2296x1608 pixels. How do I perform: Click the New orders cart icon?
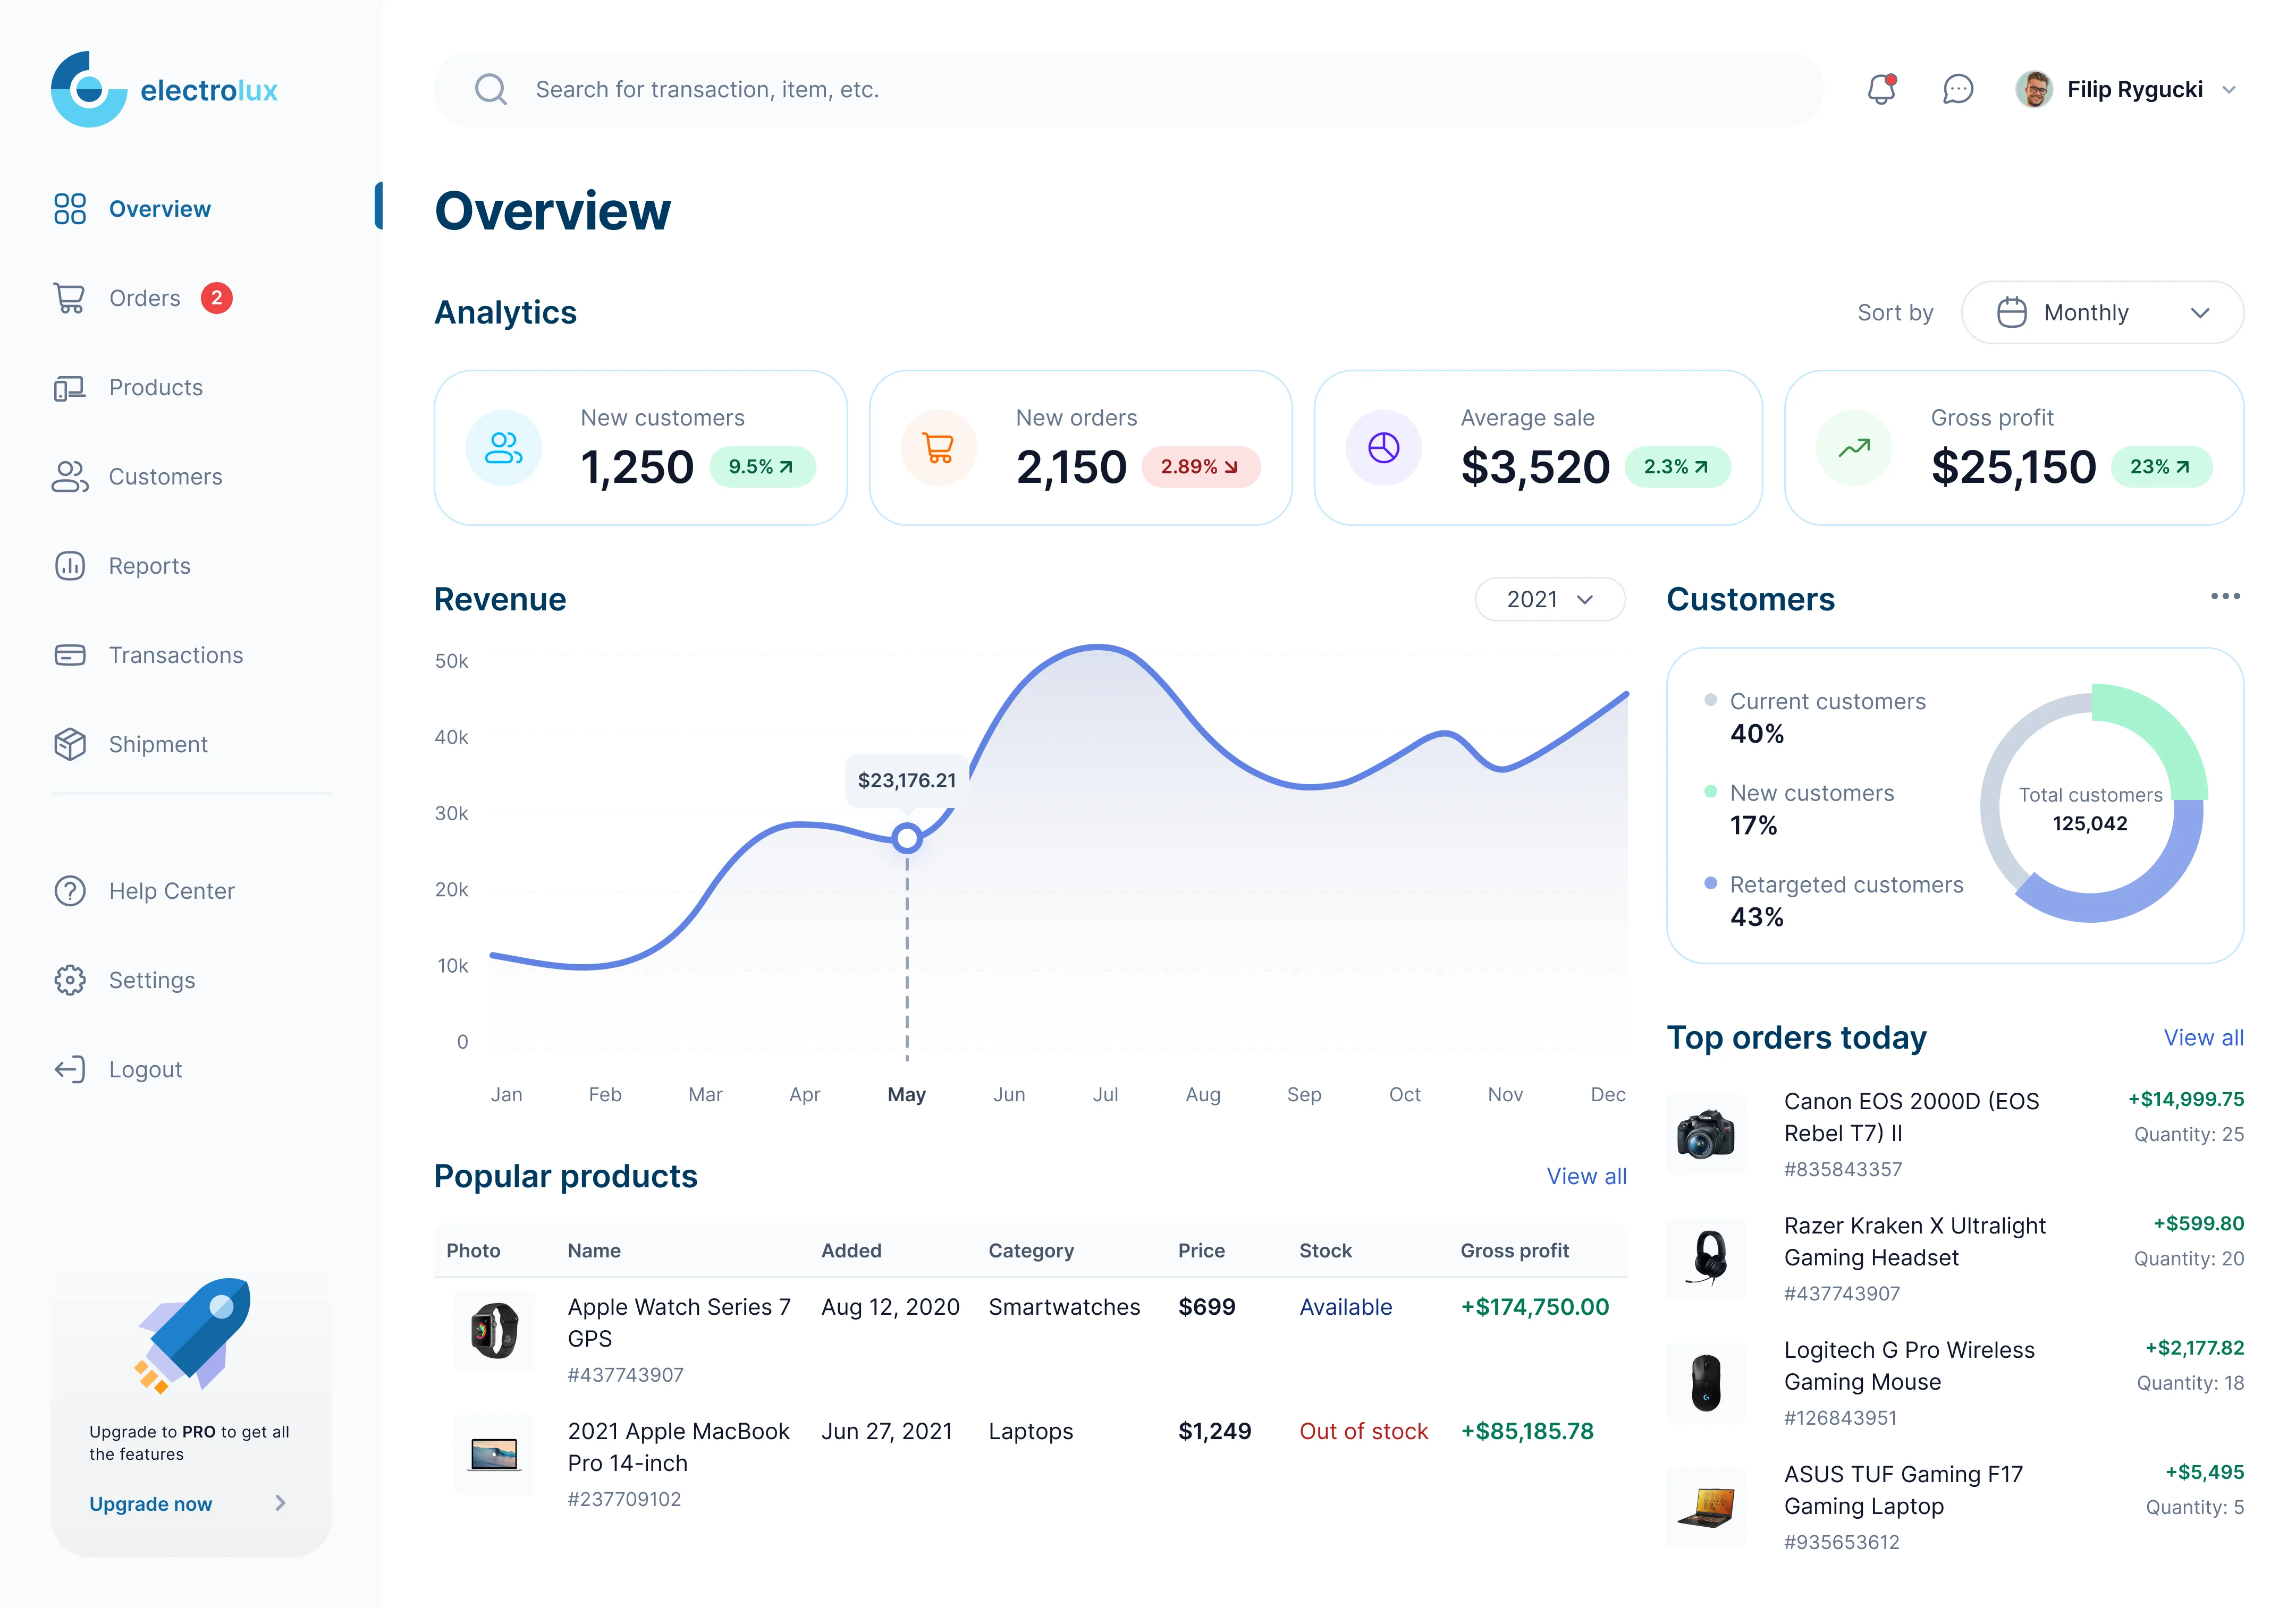click(x=938, y=448)
